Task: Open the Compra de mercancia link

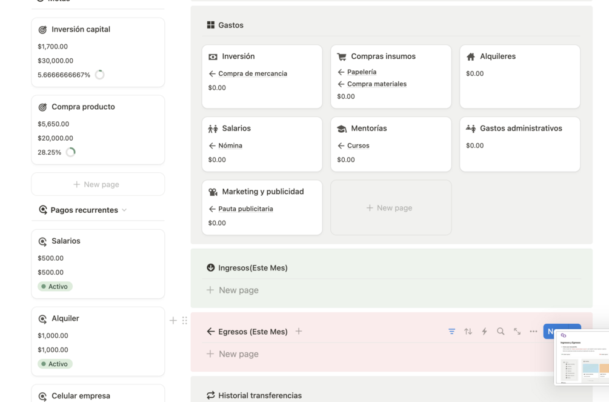Action: point(253,73)
